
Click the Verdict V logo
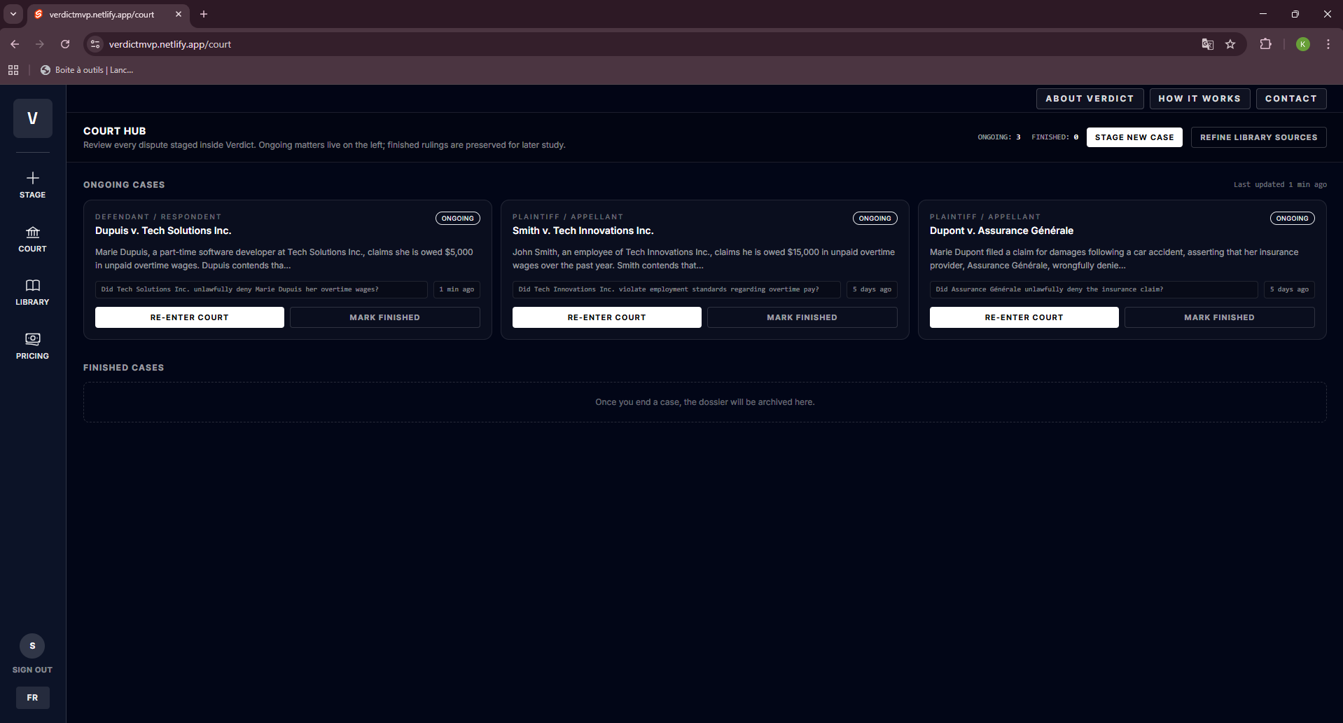click(x=32, y=118)
